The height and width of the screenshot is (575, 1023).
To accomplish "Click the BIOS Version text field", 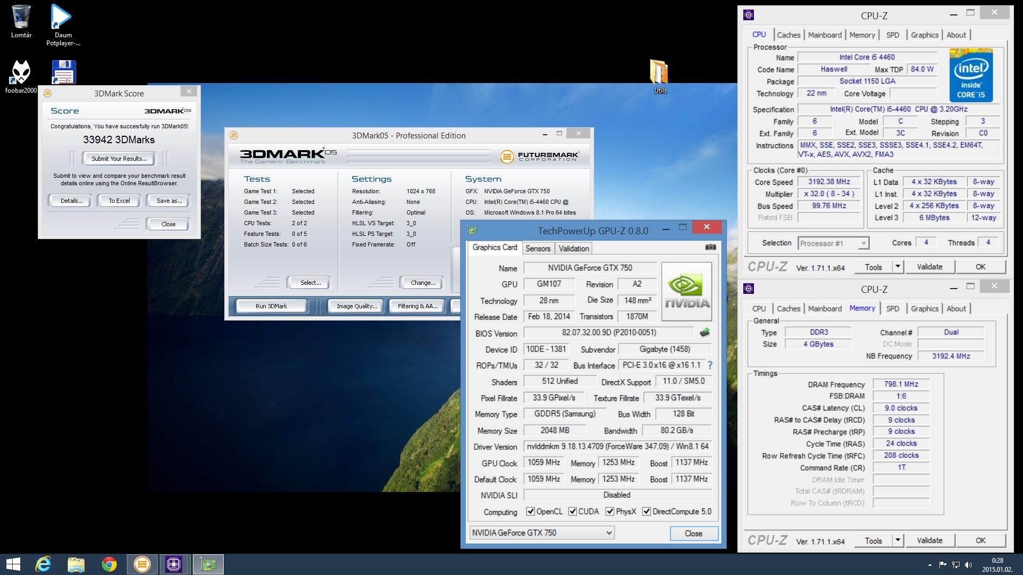I will coord(608,333).
